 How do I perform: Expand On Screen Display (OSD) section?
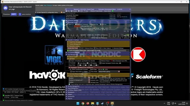[x=98, y=90]
